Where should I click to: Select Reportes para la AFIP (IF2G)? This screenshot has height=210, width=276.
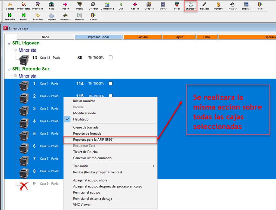(x=93, y=140)
